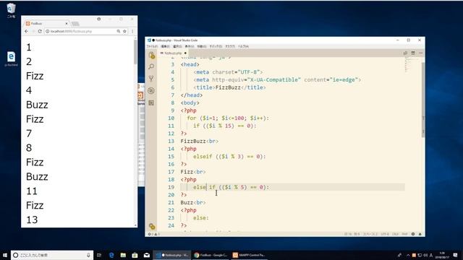Open the Help menu in VS Code
463x260 pixels.
point(243,46)
